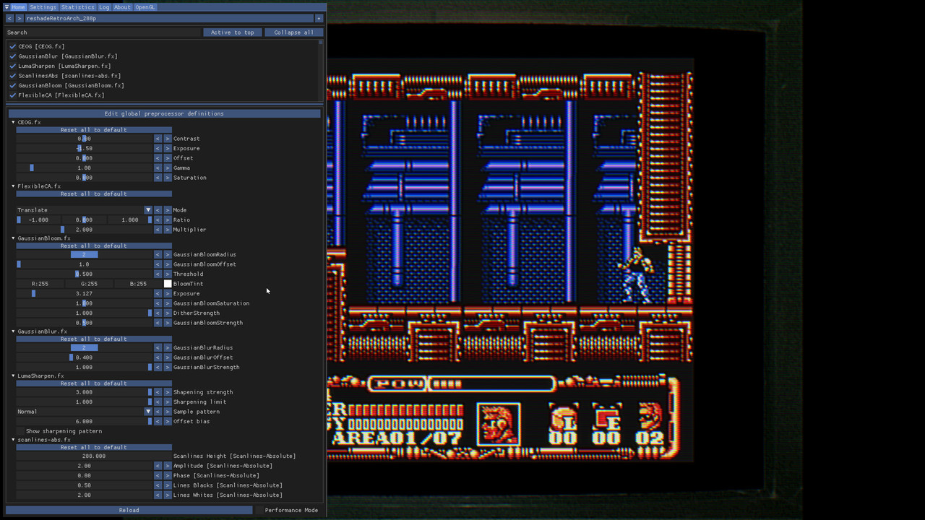This screenshot has width=925, height=520.
Task: Decrease Sharpening limit with left arrow
Action: click(x=158, y=402)
